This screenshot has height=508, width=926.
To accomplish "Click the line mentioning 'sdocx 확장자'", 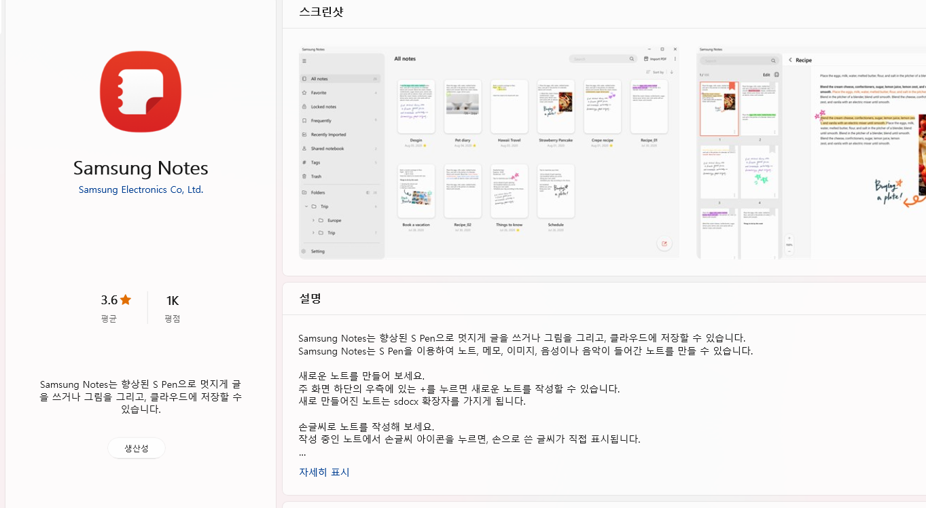I will point(412,401).
